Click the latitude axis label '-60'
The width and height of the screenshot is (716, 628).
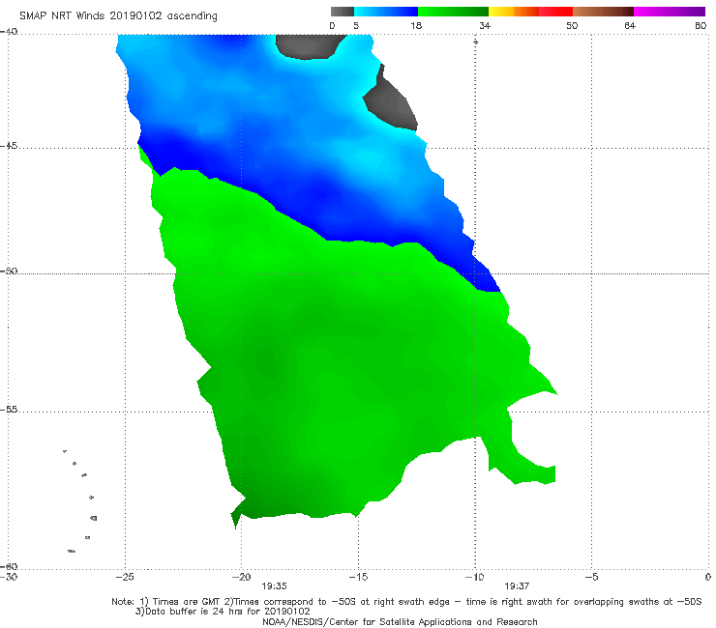[x=9, y=566]
